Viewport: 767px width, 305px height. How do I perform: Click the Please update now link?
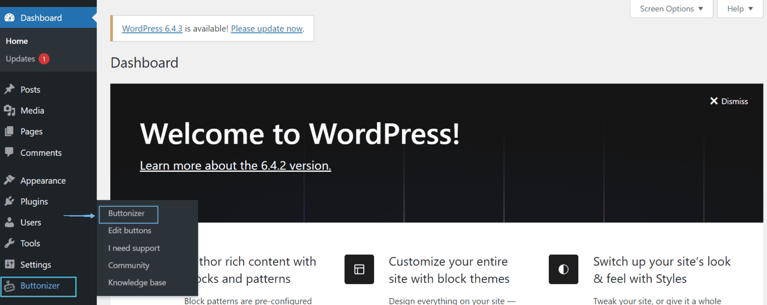[267, 28]
